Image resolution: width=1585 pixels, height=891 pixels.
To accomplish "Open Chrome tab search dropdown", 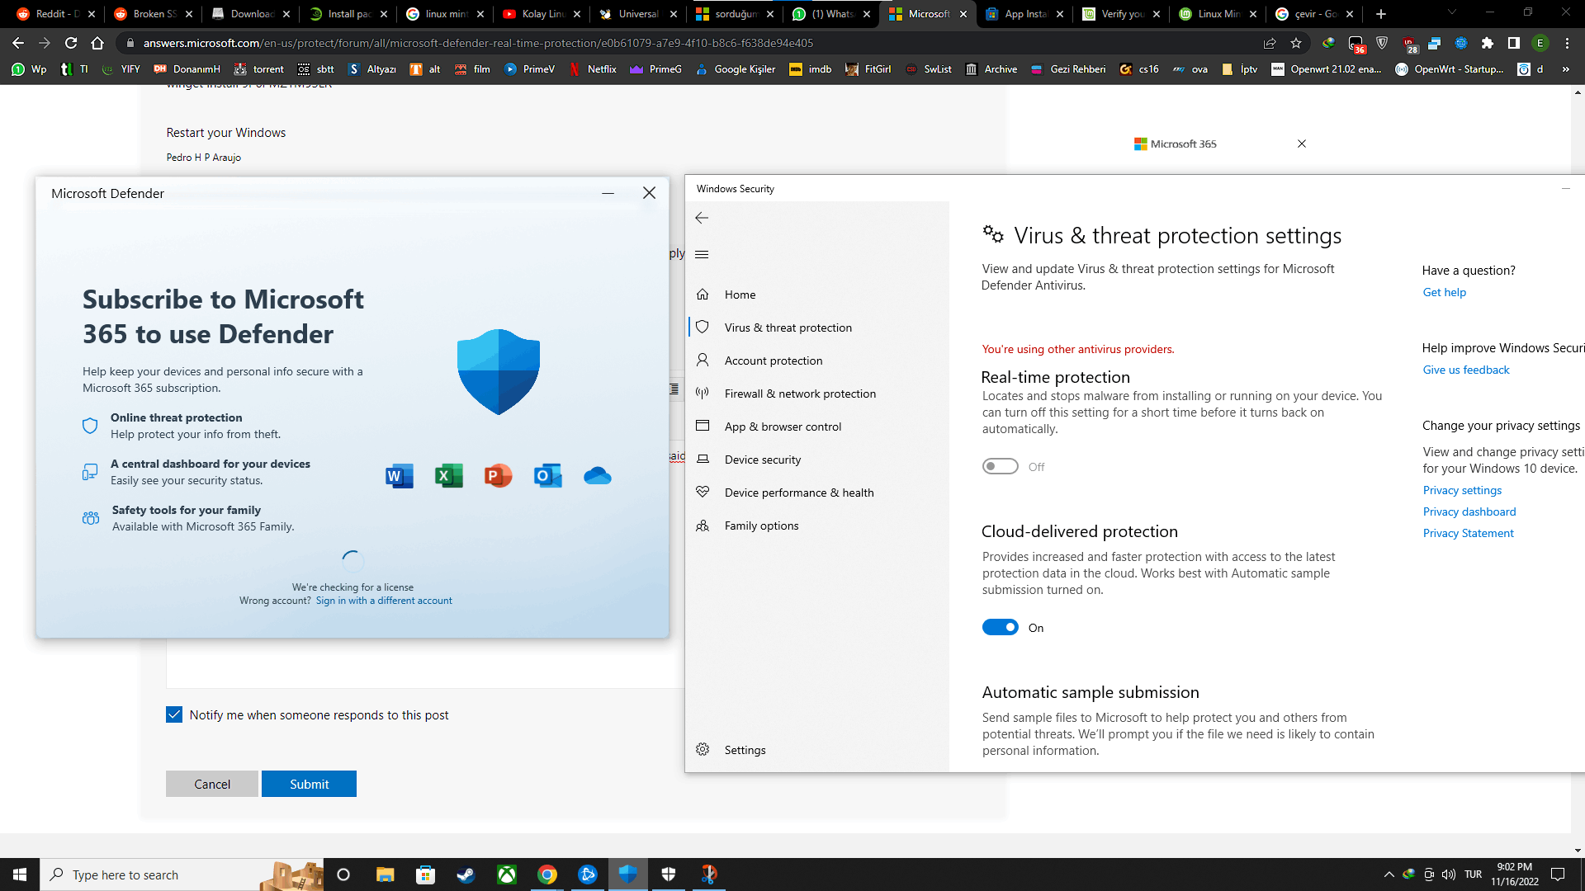I will [1452, 13].
